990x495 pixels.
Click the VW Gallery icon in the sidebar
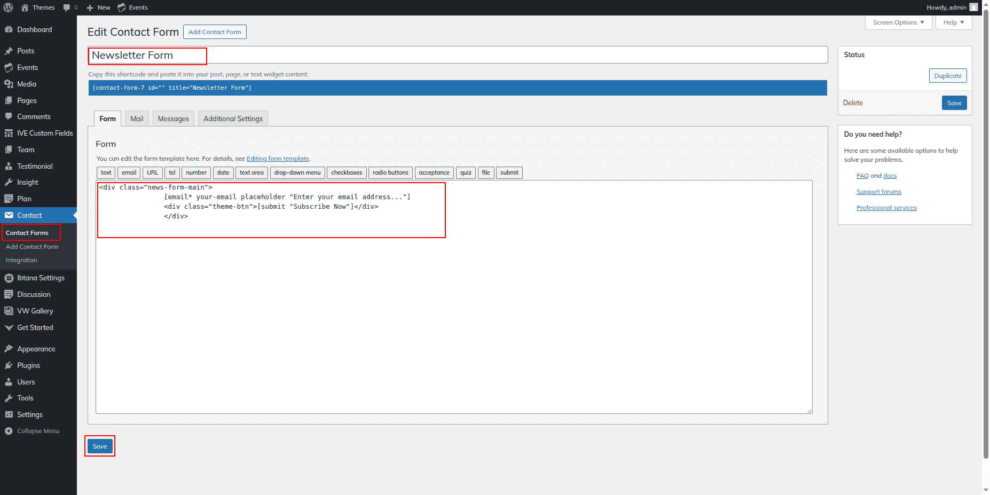tap(9, 311)
